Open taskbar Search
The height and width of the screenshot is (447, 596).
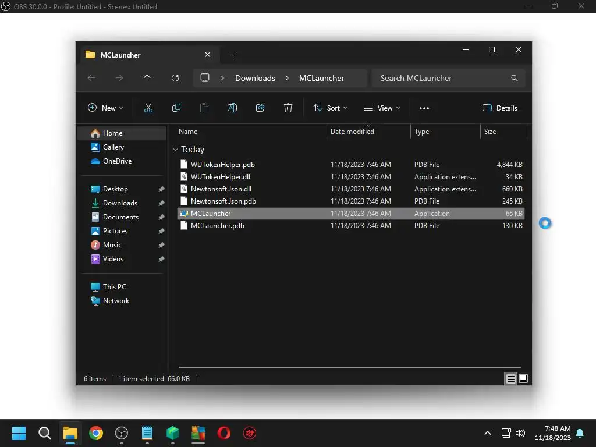point(44,433)
